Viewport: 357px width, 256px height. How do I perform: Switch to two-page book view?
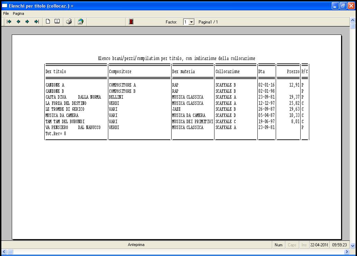point(57,22)
